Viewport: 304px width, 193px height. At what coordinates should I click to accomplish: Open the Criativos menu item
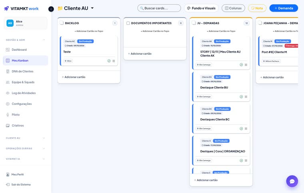(x=25, y=125)
